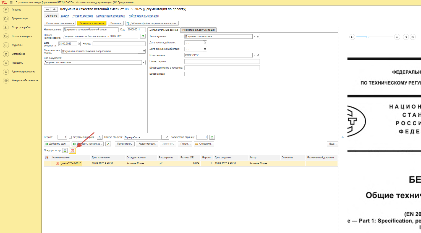Viewport: 421px width, 233px height.
Task: Expand the Статус объекта dropdown
Action: (163, 137)
